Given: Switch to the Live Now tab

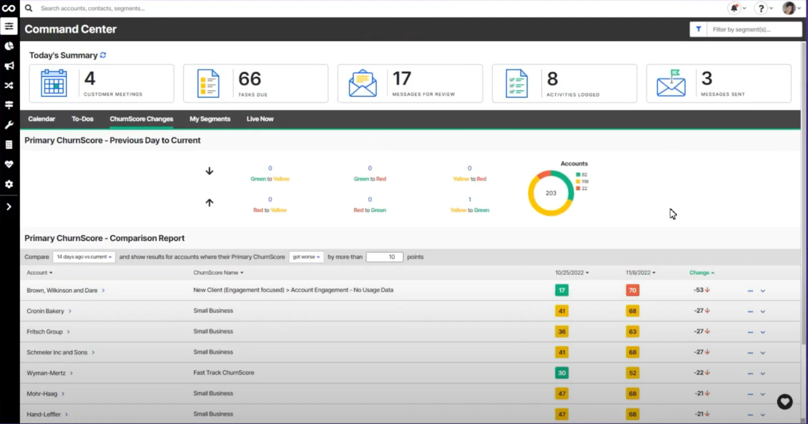Looking at the screenshot, I should click(260, 119).
